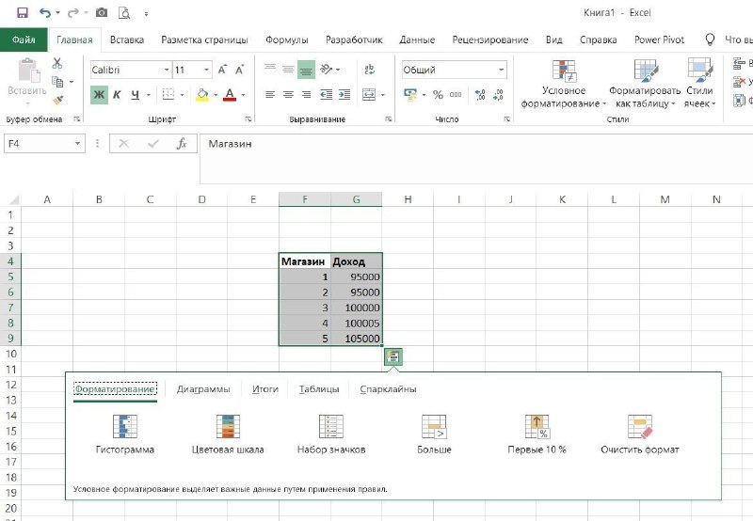Increase decimal places
The height and width of the screenshot is (521, 753).
coord(480,95)
